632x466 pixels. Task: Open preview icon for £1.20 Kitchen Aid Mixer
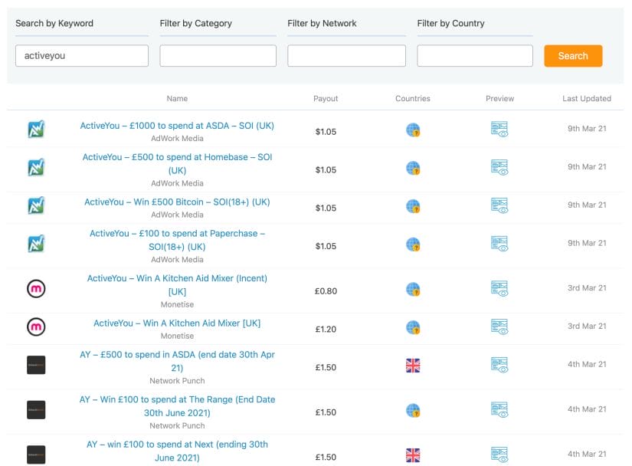(499, 327)
